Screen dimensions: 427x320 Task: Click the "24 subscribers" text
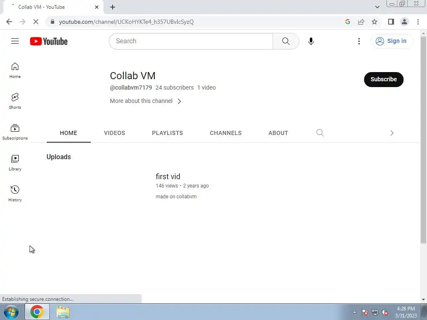point(175,87)
